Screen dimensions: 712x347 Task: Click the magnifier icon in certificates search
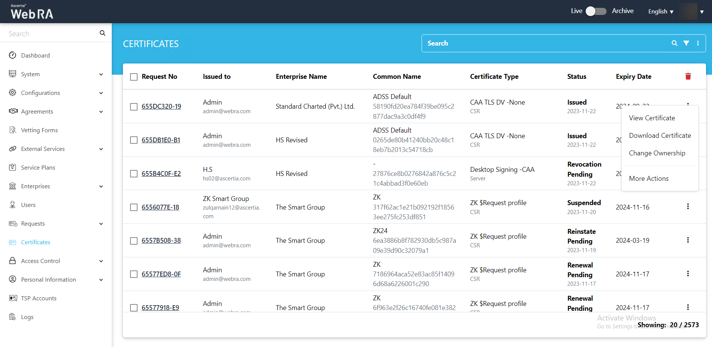pos(674,43)
